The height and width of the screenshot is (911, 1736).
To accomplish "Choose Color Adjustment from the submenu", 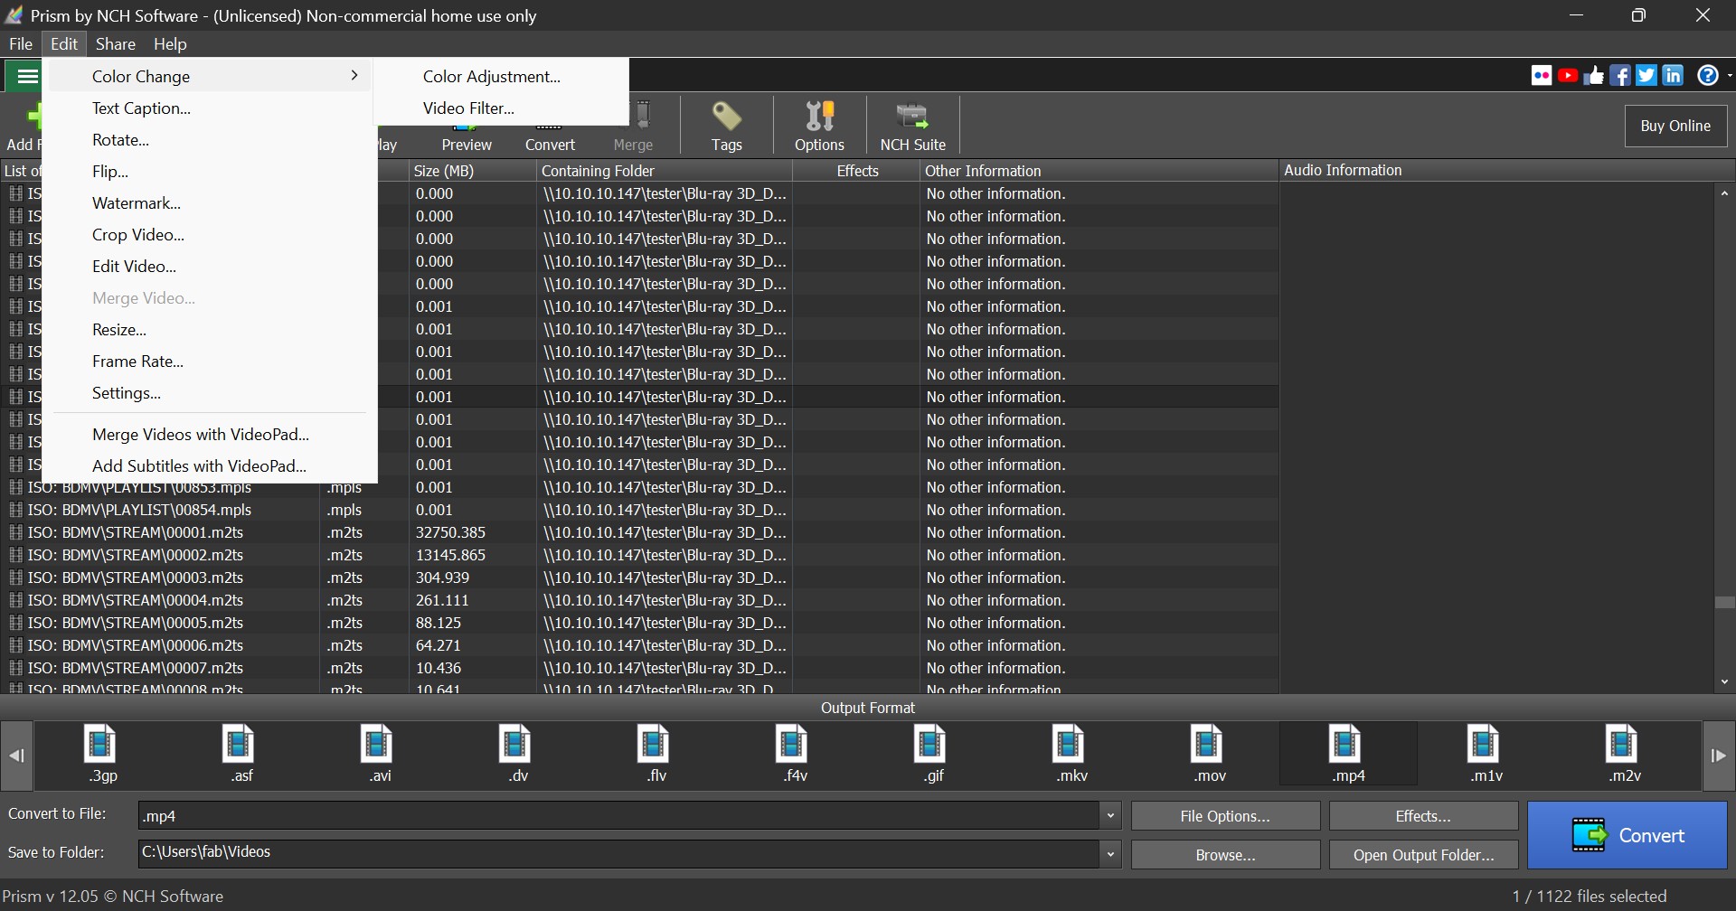I will click(491, 76).
